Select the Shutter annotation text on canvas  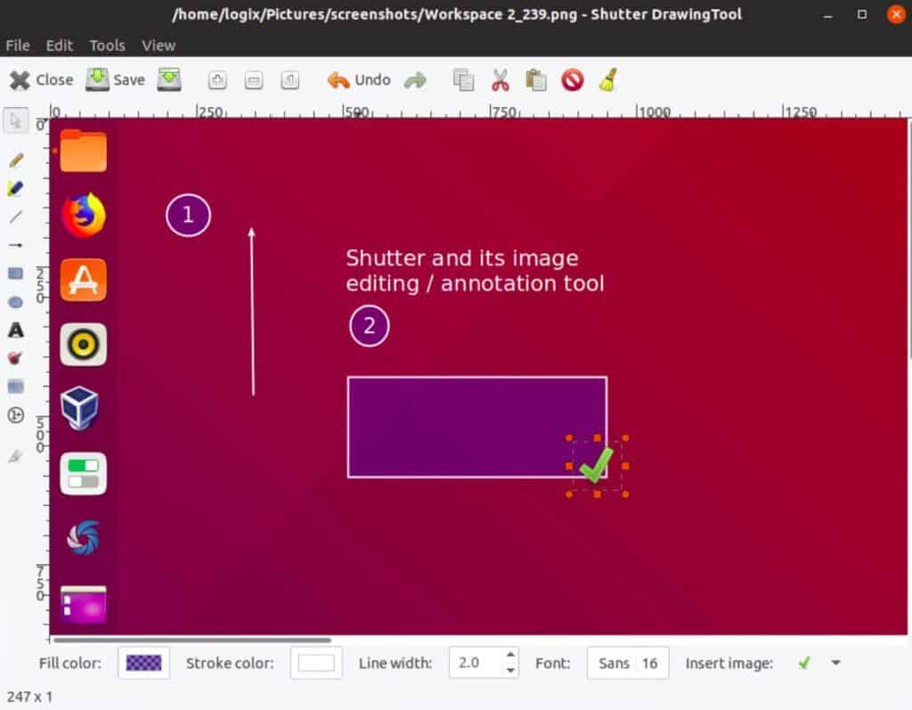tap(475, 271)
